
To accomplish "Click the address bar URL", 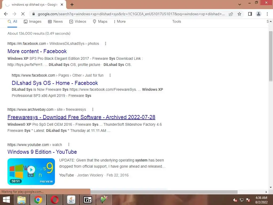I will (131, 14).
